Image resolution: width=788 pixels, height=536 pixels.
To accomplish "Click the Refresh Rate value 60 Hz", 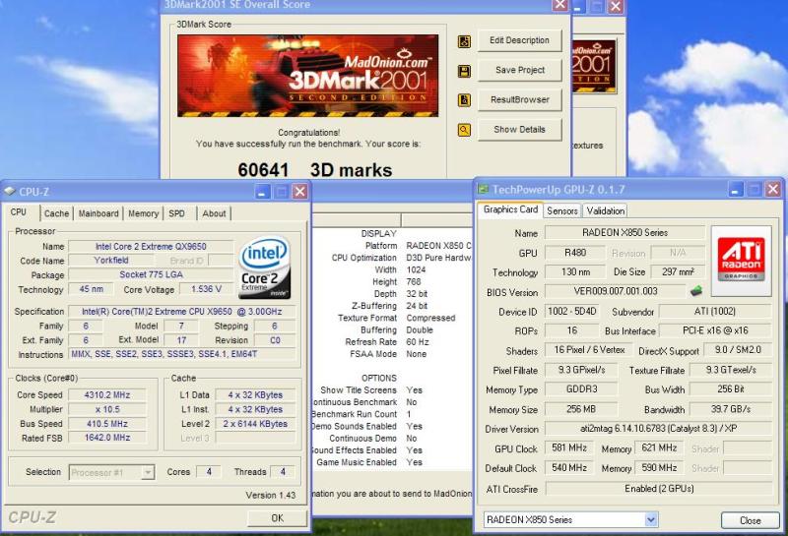I will click(418, 342).
